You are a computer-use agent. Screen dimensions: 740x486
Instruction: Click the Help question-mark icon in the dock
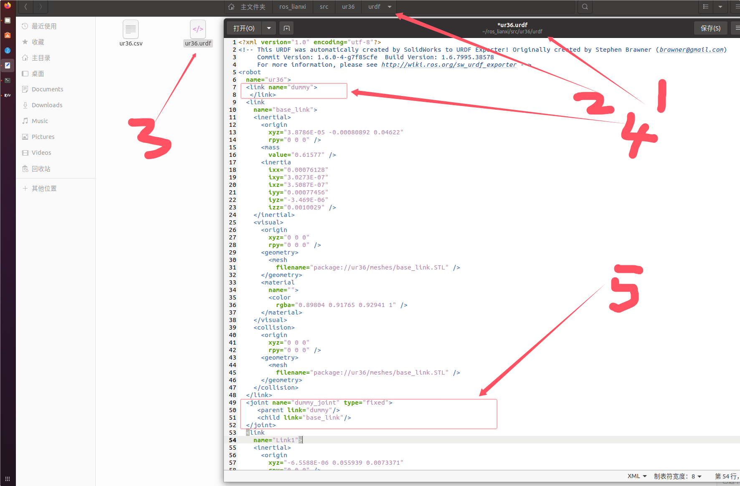(x=8, y=50)
